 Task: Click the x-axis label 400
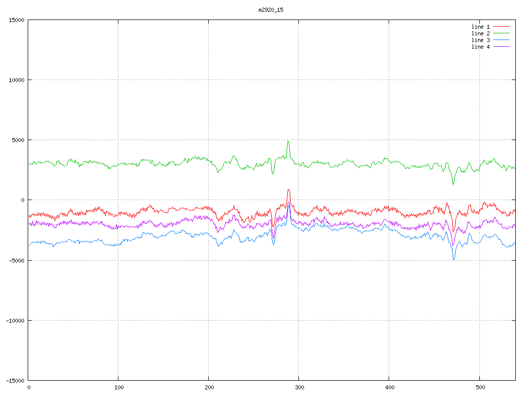(x=390, y=388)
